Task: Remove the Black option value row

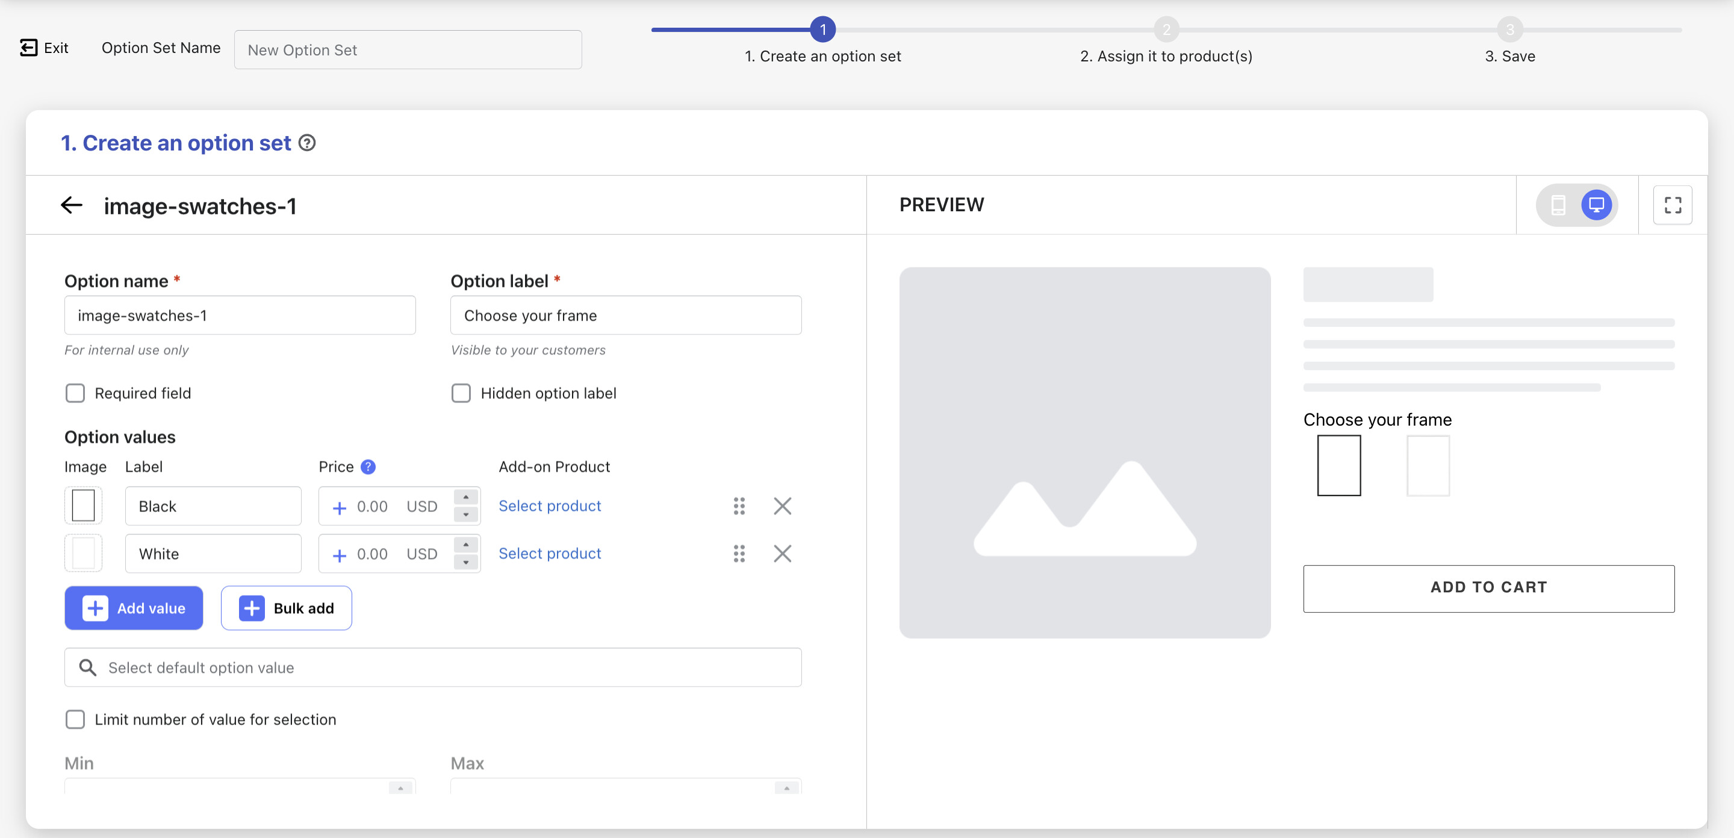Action: (782, 506)
